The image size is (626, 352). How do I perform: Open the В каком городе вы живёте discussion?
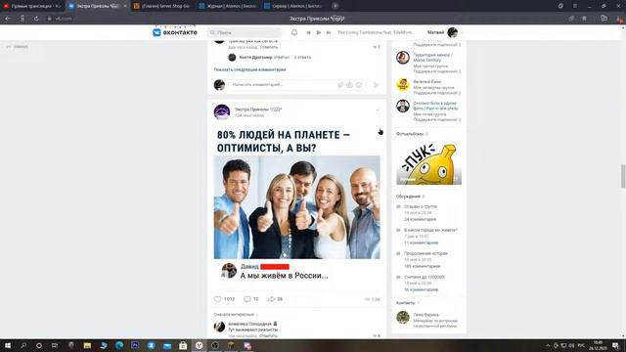(x=430, y=231)
